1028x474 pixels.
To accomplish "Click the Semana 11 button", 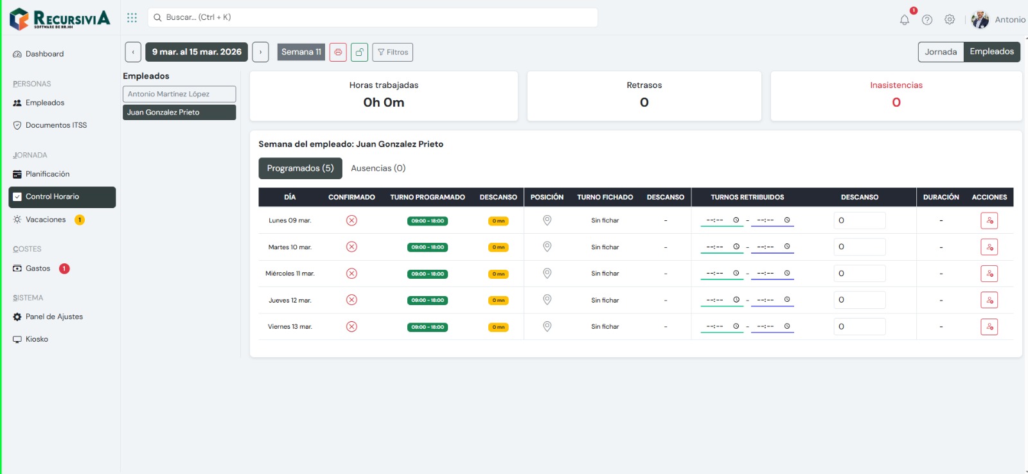I will tap(301, 52).
